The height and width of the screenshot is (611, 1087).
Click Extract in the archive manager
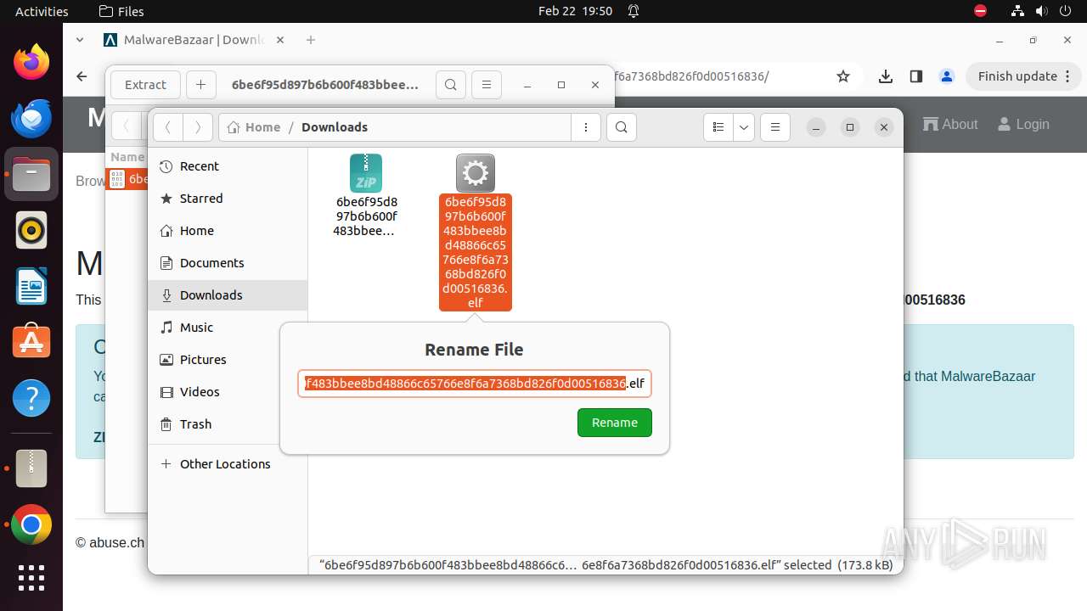(x=145, y=85)
